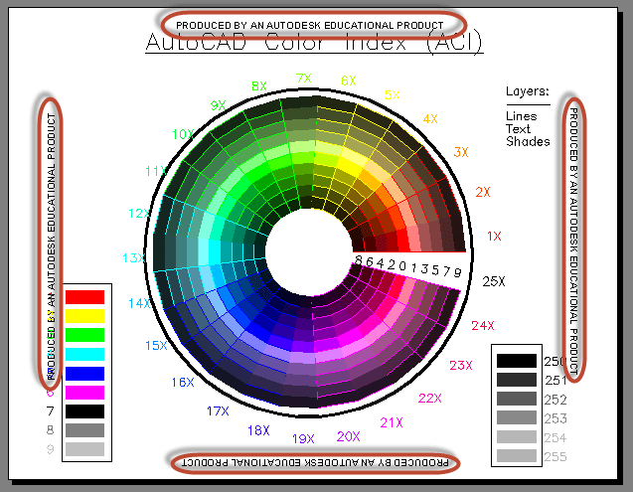The height and width of the screenshot is (492, 633).
Task: Click the number "8" beside the dark gray swatch
Action: (x=50, y=430)
